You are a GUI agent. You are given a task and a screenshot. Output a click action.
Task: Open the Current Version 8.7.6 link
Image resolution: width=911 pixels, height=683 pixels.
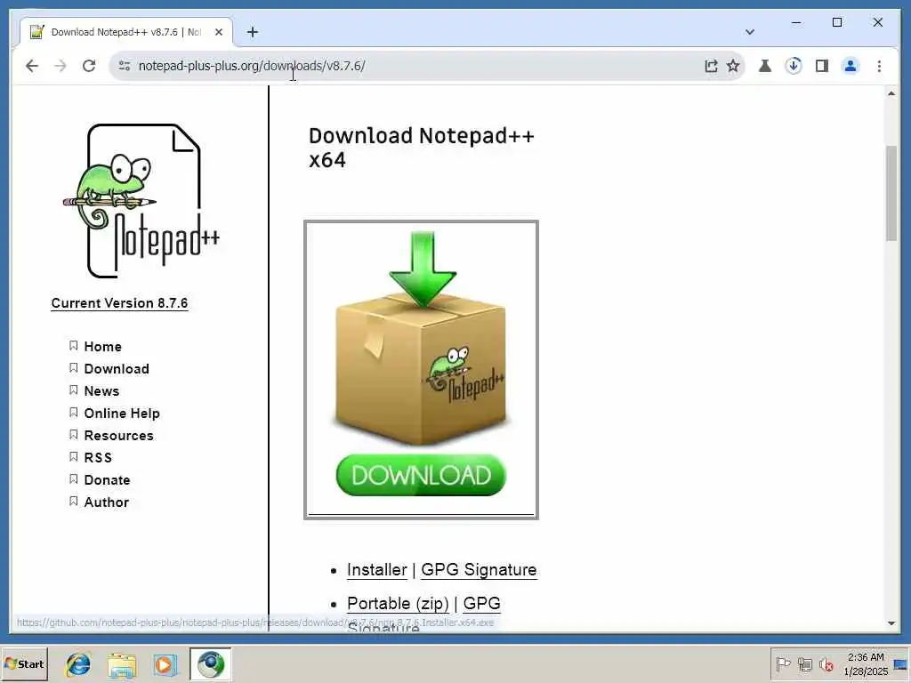(120, 303)
